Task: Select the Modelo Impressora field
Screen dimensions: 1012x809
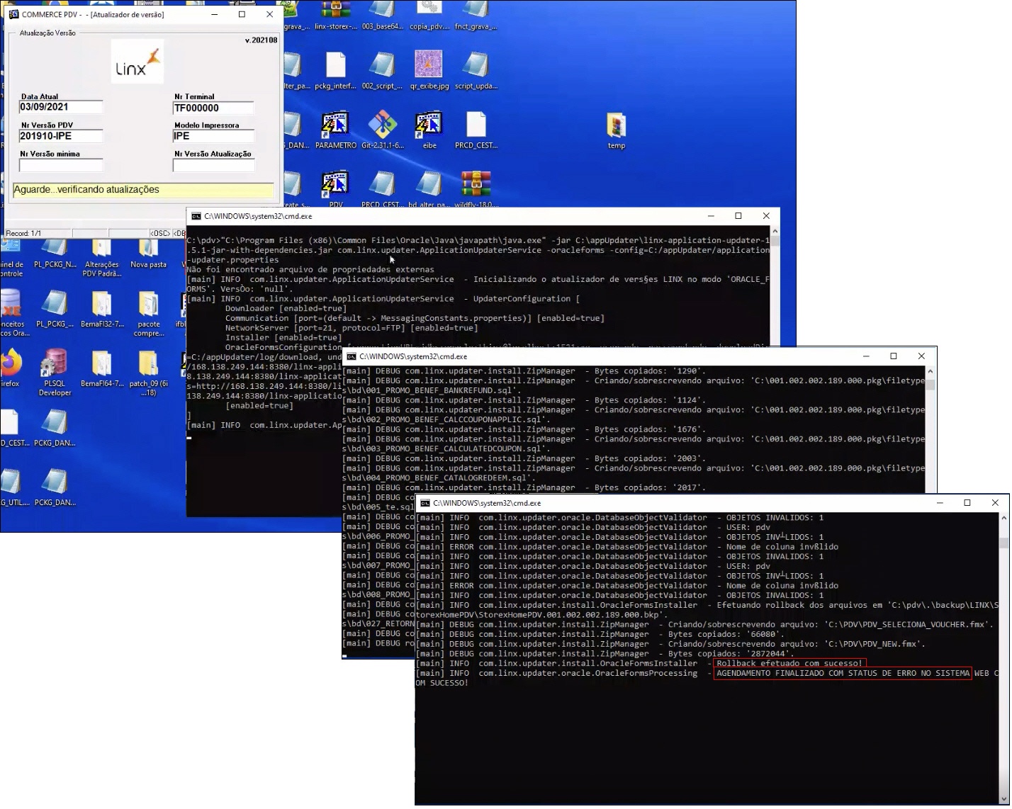Action: 213,136
